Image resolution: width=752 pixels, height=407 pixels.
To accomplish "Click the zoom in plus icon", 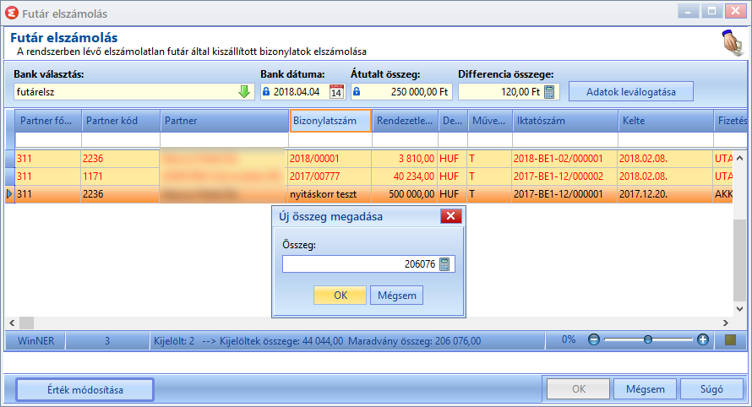I will point(703,340).
